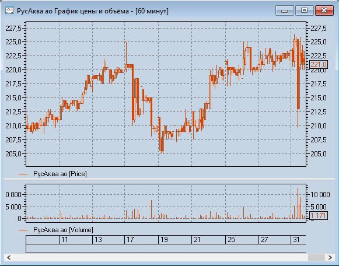This screenshot has height=266, width=339.
Task: Select date 11 on the time axis
Action: [x=65, y=240]
